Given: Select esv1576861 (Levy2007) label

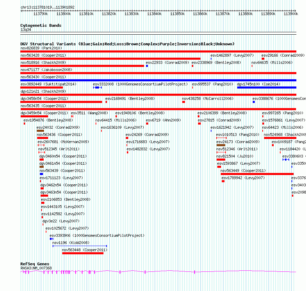Looking at the screenshot, I should click(284, 120).
